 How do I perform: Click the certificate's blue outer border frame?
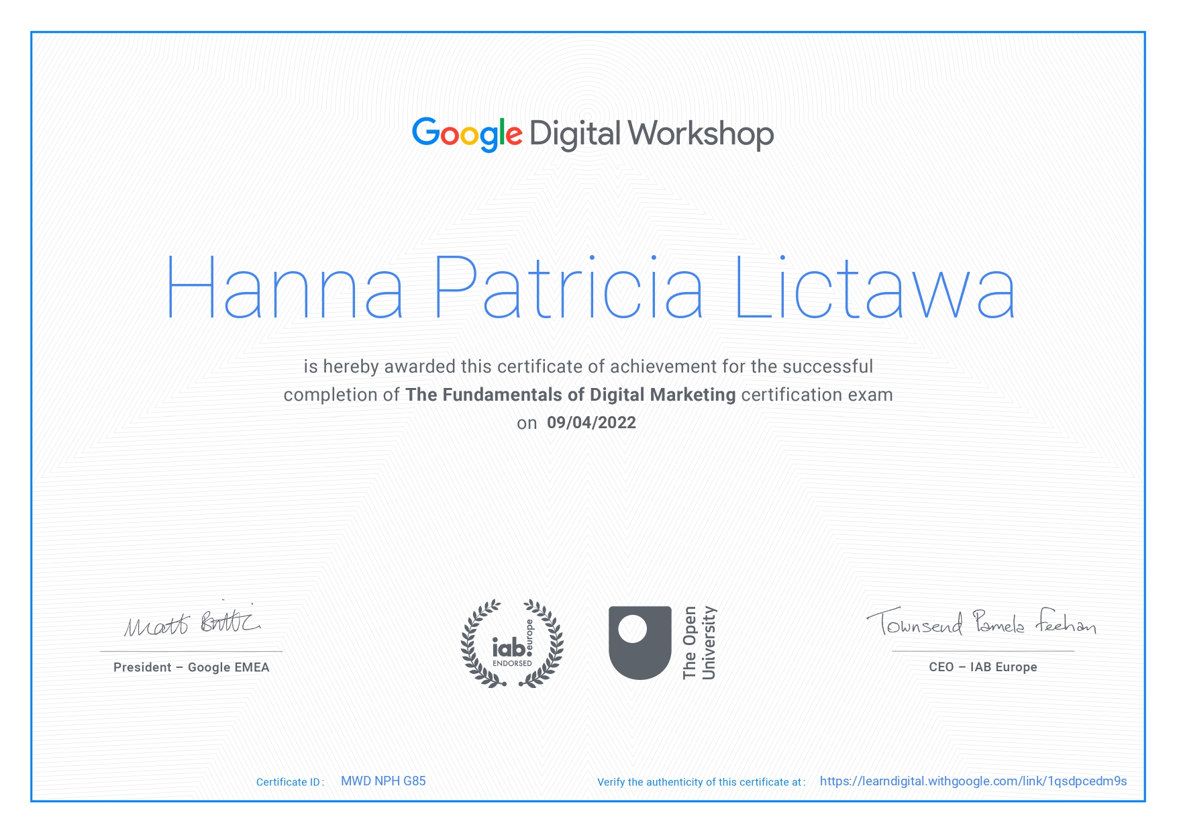tap(588, 30)
